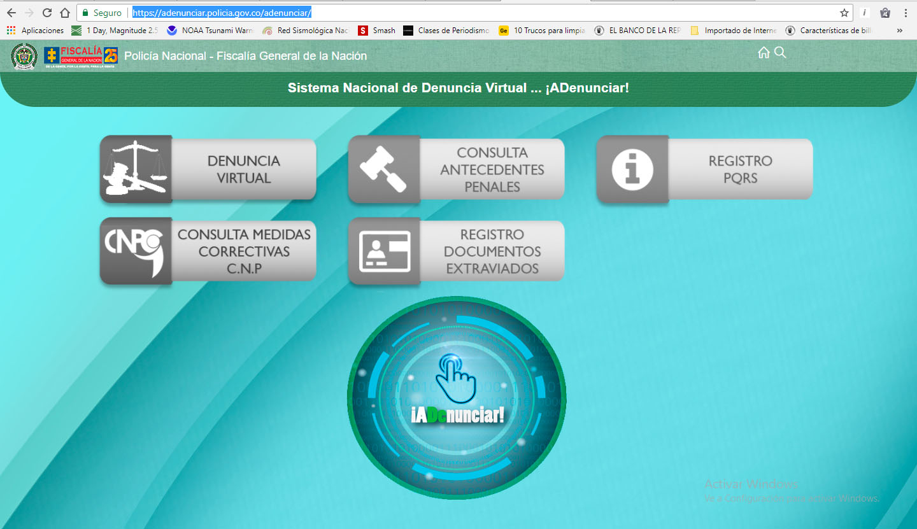This screenshot has width=917, height=529.
Task: Open CONSULTA ANTECEDENTES PENALES button
Action: [x=457, y=169]
